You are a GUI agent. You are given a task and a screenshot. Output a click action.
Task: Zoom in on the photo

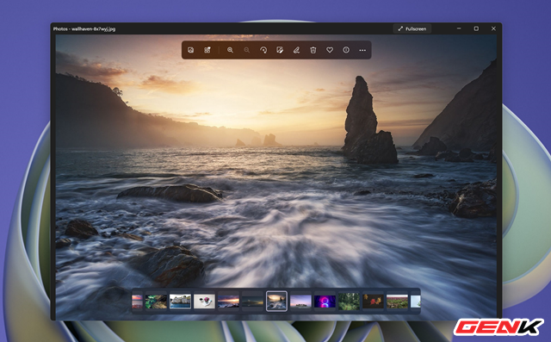(230, 50)
